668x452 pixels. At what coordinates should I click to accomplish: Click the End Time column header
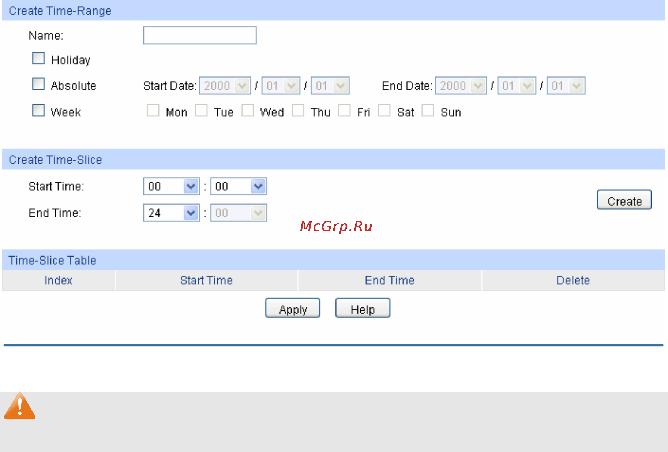tap(390, 280)
